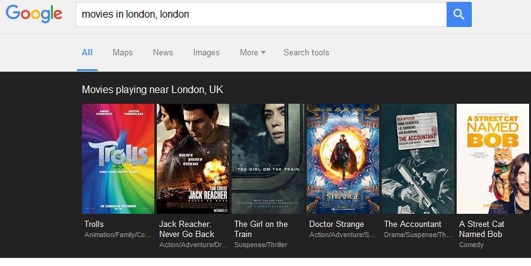Click the 'Comedy' genre text

pyautogui.click(x=471, y=245)
